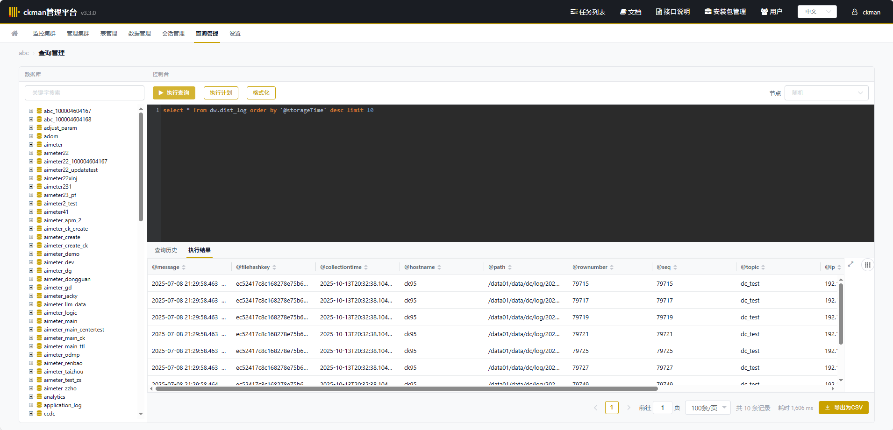
Task: Click the rownumber cell 79721
Action: pos(580,334)
